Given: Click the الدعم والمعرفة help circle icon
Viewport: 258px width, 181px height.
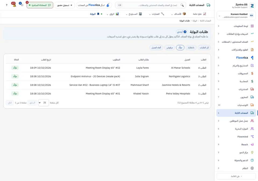Looking at the screenshot, I should point(252,160).
